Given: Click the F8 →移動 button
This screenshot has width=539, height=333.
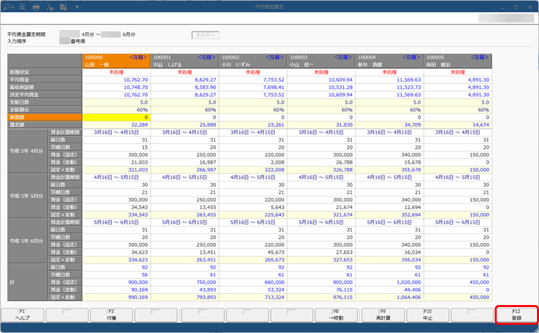Looking at the screenshot, I should click(x=336, y=315).
